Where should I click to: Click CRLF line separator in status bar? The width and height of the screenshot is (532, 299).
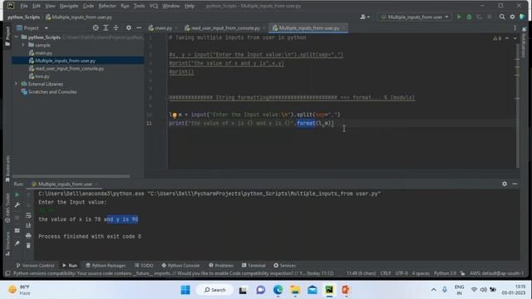click(x=386, y=273)
